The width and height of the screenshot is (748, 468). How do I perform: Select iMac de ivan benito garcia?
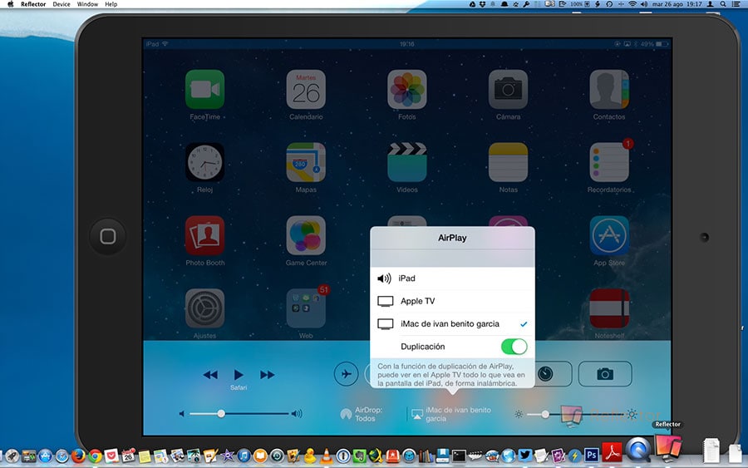click(x=452, y=324)
